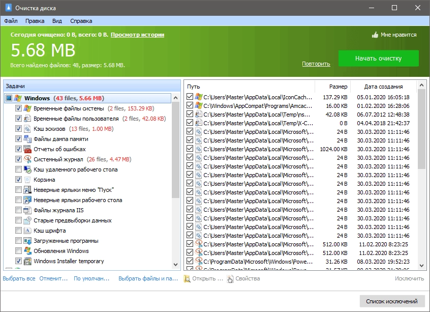Click the Файлы дампа памяти icon

tap(27, 139)
